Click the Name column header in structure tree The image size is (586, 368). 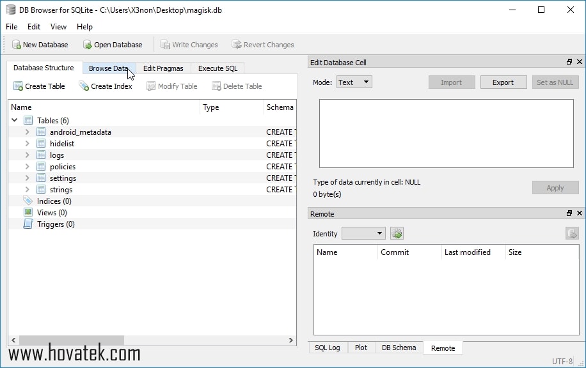(104, 107)
